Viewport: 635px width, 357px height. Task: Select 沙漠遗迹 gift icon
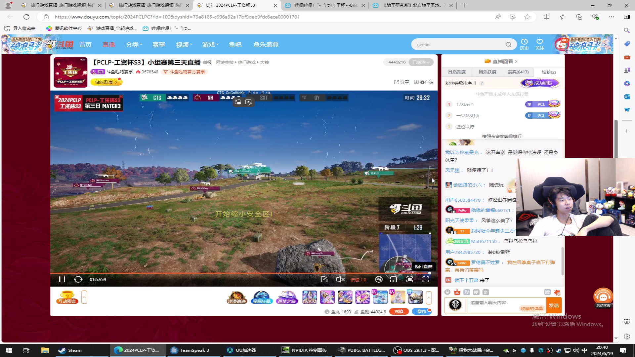point(237,297)
